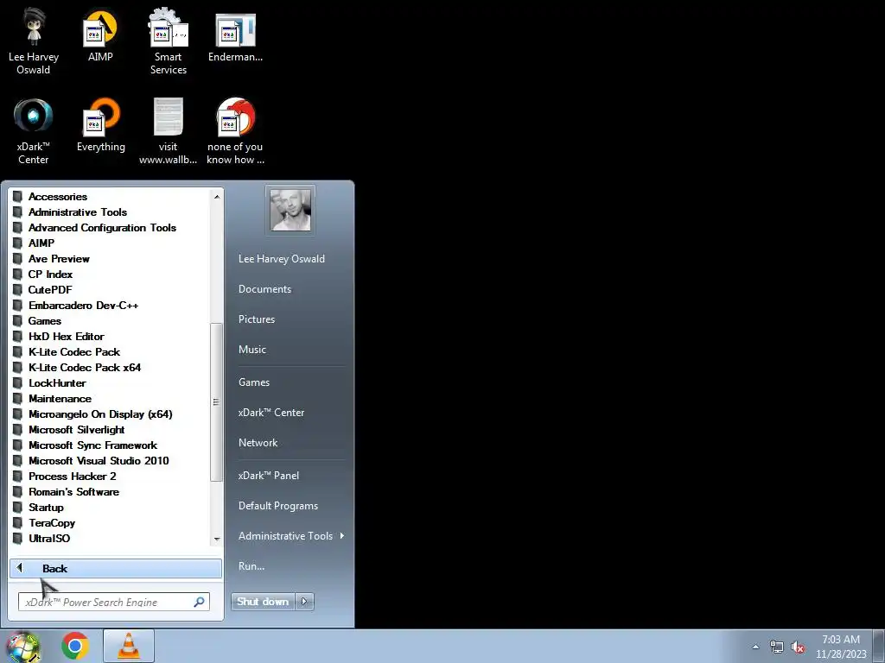Click the user account picture
Viewport: 885px width, 663px height.
pos(290,210)
